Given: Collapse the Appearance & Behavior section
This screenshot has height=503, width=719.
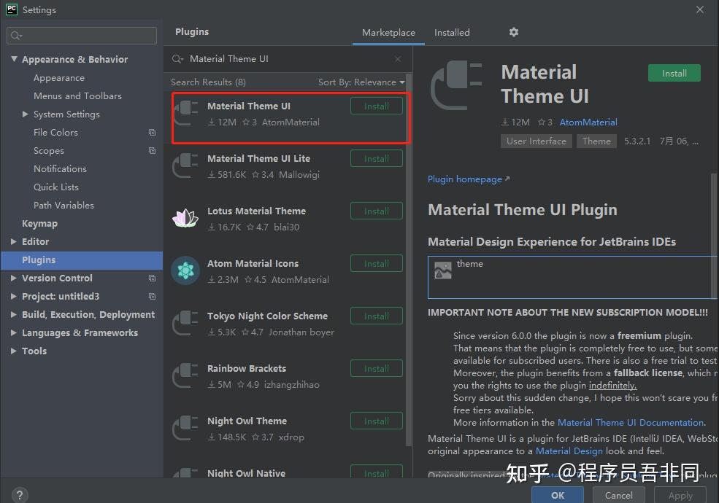Looking at the screenshot, I should pyautogui.click(x=14, y=59).
